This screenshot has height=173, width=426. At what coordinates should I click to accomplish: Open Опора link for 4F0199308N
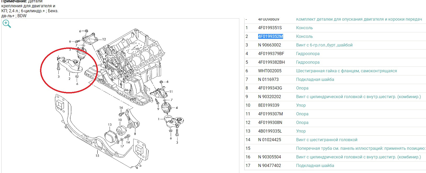pos(302,123)
